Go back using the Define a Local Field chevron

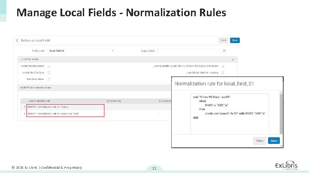coord(17,41)
